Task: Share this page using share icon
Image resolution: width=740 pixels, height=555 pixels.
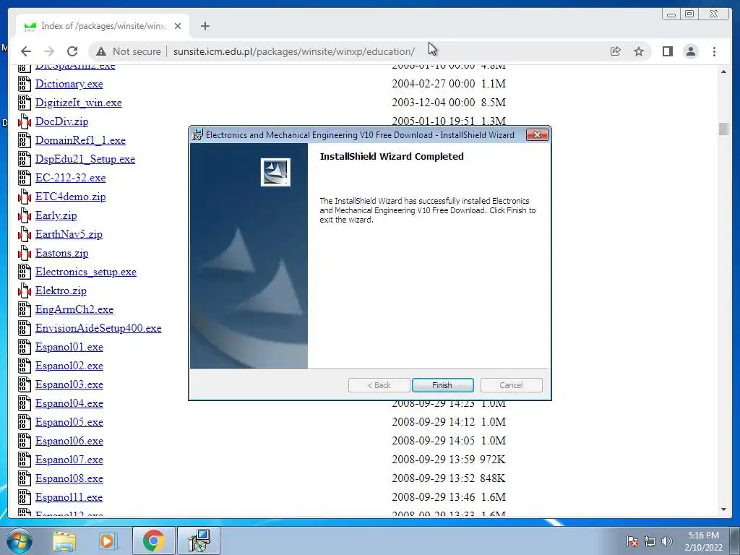Action: coord(616,51)
